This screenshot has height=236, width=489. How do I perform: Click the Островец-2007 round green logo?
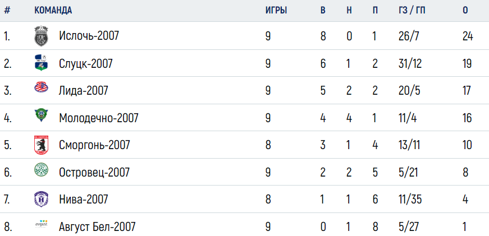41,170
